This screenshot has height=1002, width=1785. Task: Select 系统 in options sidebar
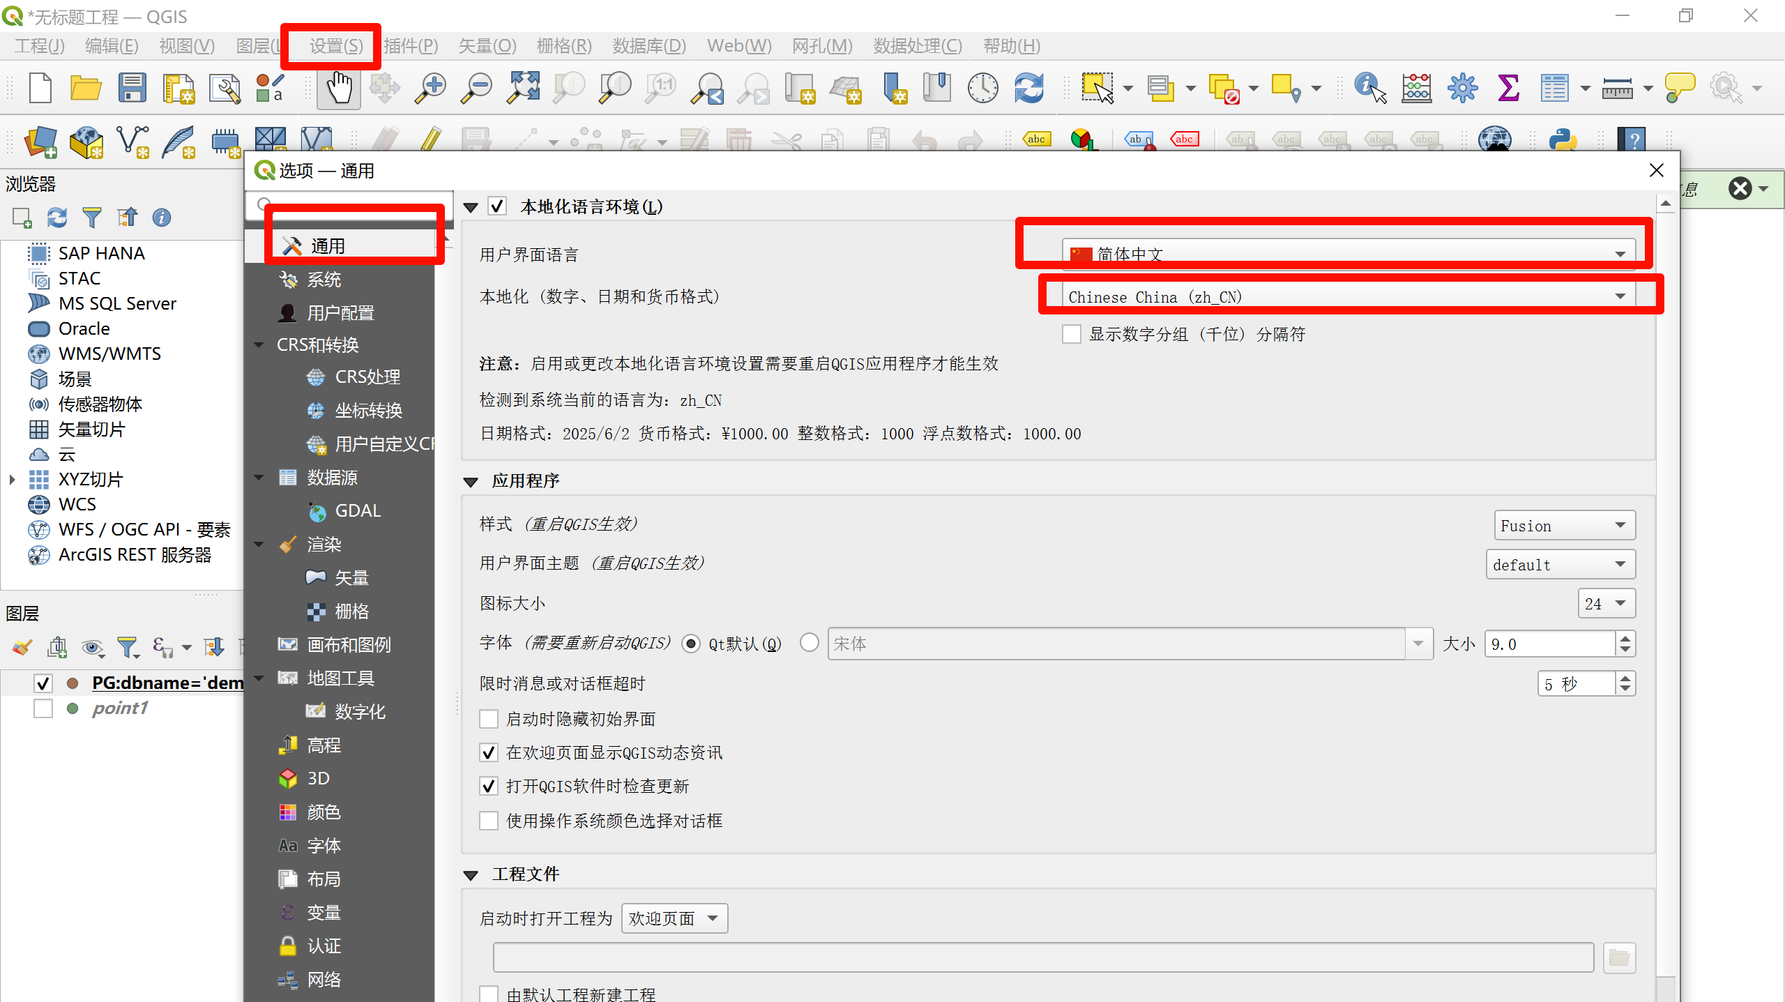click(324, 280)
